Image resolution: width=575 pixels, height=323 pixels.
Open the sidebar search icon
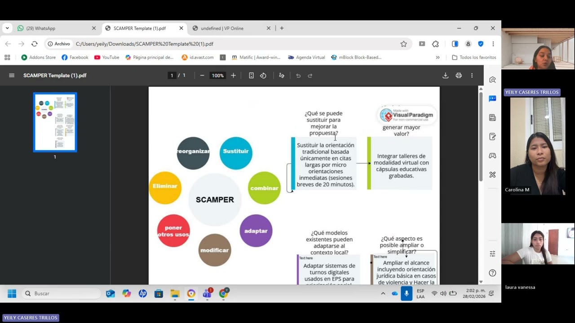tap(493, 80)
